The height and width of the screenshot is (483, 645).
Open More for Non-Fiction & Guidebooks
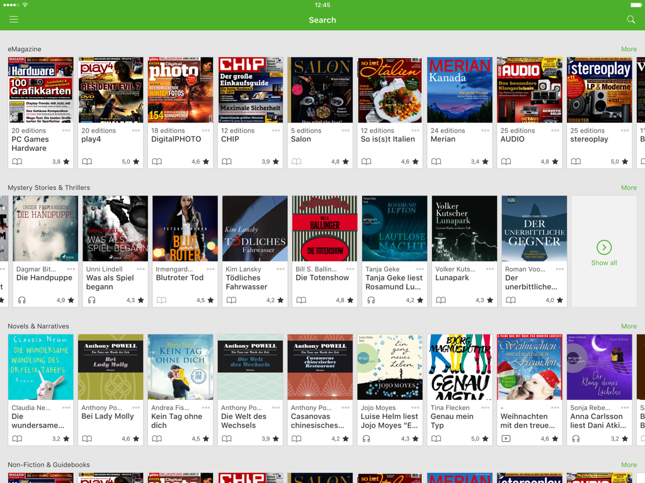[x=629, y=465]
